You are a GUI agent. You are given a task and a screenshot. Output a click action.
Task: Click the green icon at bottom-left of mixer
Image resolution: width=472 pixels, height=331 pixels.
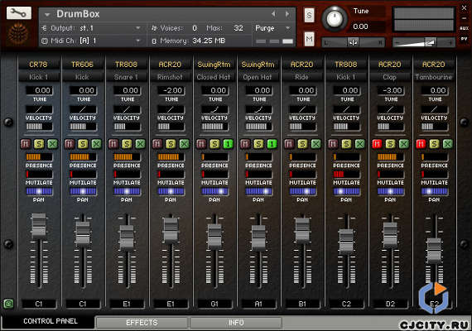pyautogui.click(x=8, y=304)
